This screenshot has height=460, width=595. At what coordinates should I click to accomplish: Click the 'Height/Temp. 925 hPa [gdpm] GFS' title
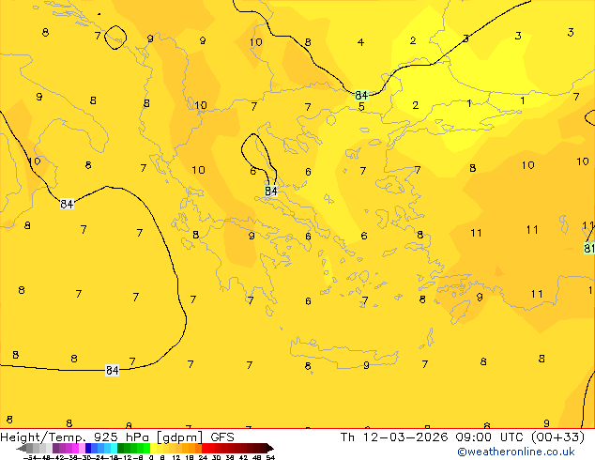tap(117, 437)
